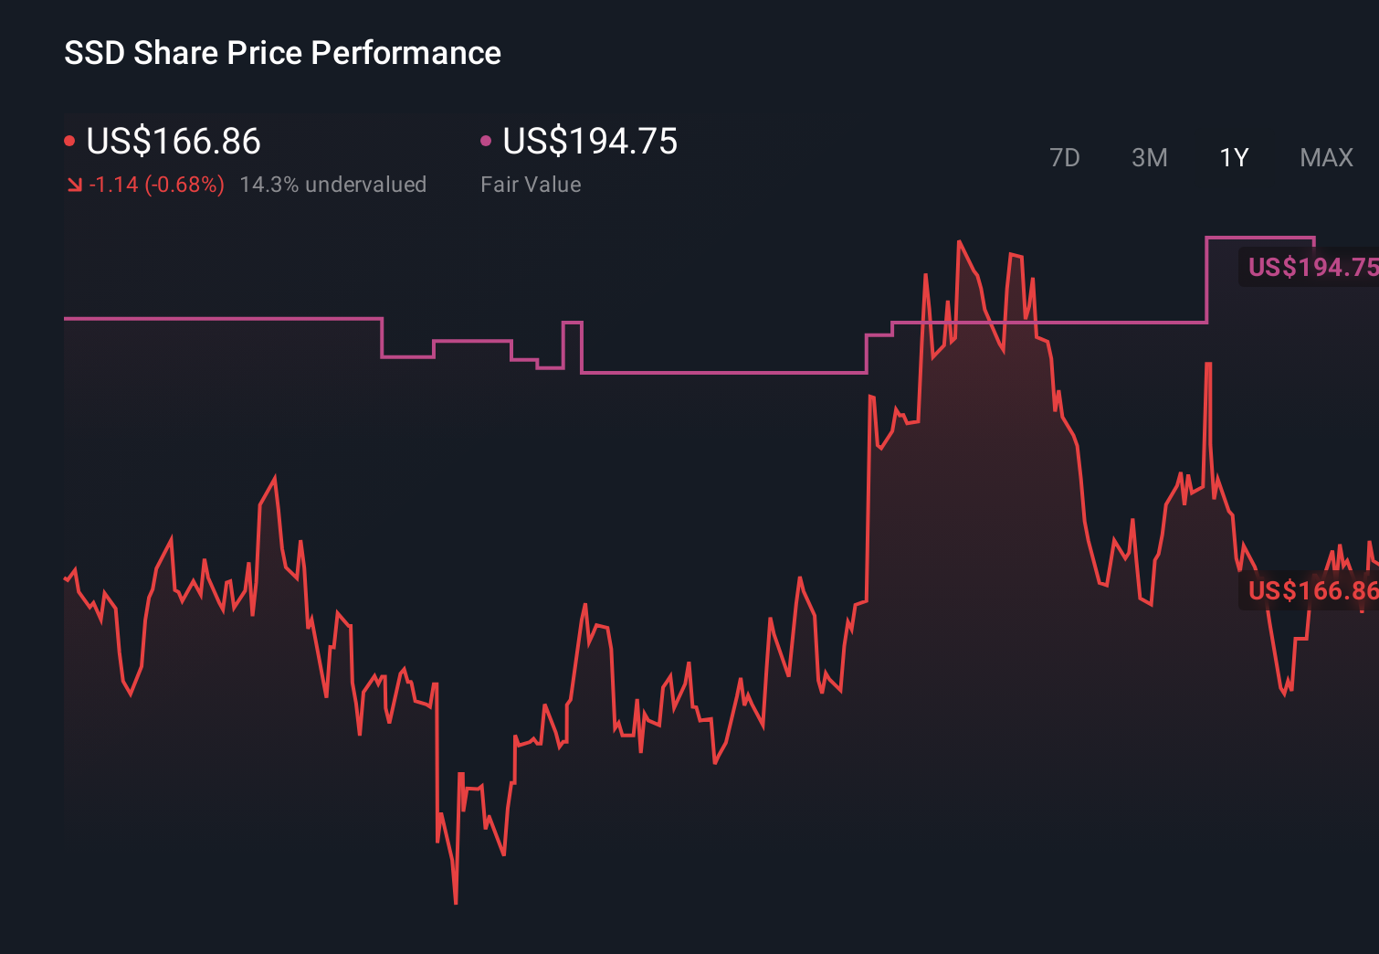Image resolution: width=1379 pixels, height=954 pixels.
Task: Click the pink Fair Value dot indicator
Action: coord(487,140)
